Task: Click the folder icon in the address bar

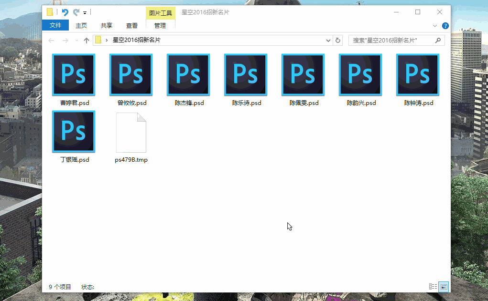Action: point(99,41)
